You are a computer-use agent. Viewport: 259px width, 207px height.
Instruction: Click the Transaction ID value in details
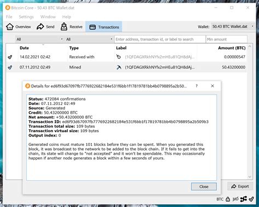(136, 122)
